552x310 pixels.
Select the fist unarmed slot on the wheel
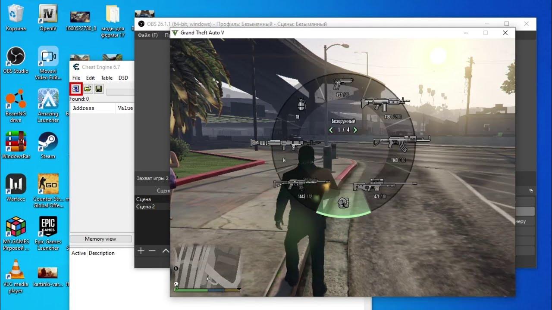pyautogui.click(x=344, y=202)
